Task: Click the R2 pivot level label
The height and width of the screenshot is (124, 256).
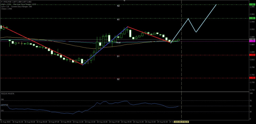Action: 118,6
